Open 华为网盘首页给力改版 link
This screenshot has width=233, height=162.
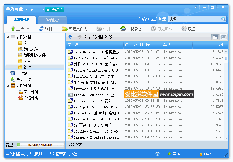tap(24, 154)
